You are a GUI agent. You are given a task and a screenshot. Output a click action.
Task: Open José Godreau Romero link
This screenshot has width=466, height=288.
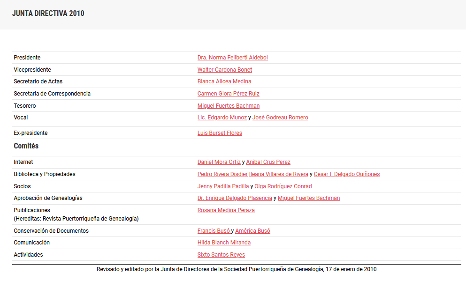tap(280, 118)
